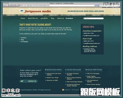Click the Recent Print Design heading icon
Screen dimensions: 123x98
point(86,70)
